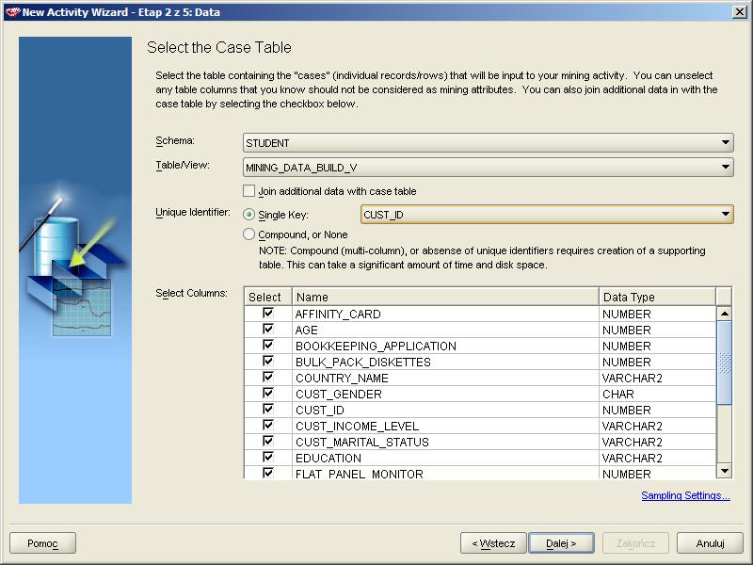Click the Select column header

[268, 297]
